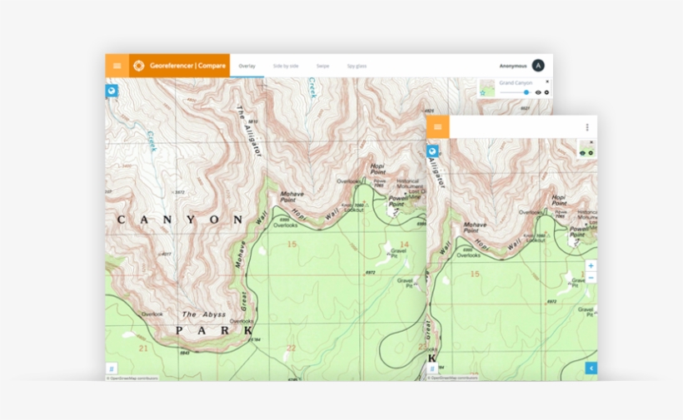This screenshot has width=683, height=420.
Task: Zoom in with the plus button
Action: click(x=591, y=265)
